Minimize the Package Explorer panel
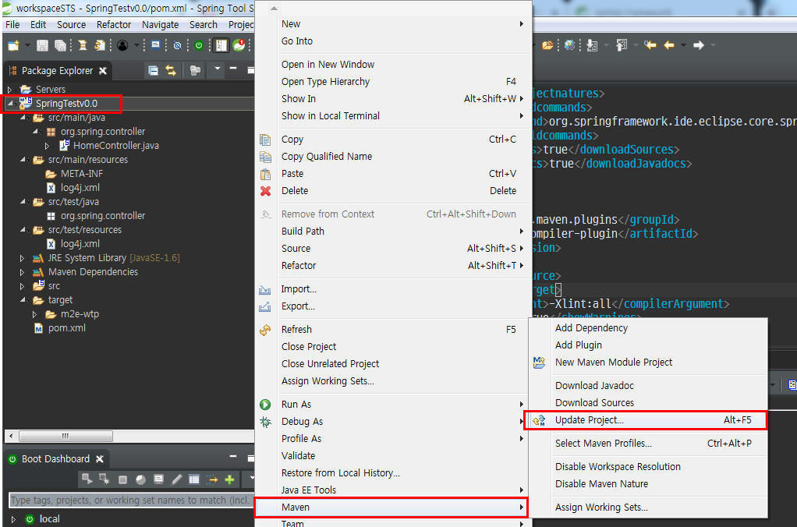The image size is (797, 527). point(233,68)
